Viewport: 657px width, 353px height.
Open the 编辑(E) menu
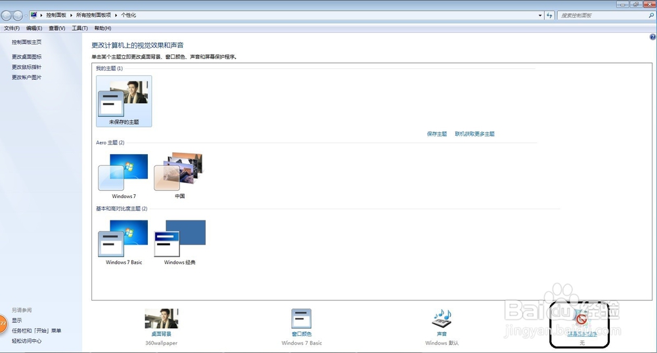pyautogui.click(x=34, y=28)
